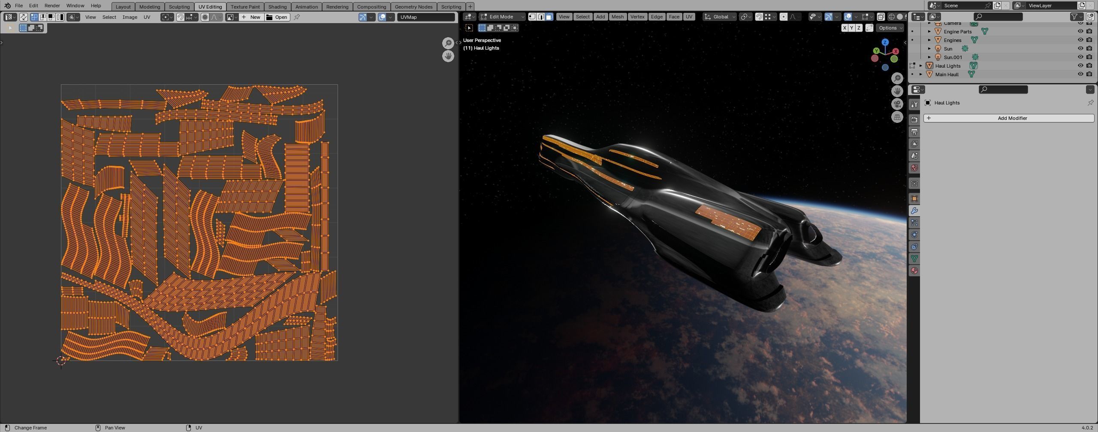Toggle Z axis mirror button
This screenshot has width=1098, height=432.
[859, 28]
